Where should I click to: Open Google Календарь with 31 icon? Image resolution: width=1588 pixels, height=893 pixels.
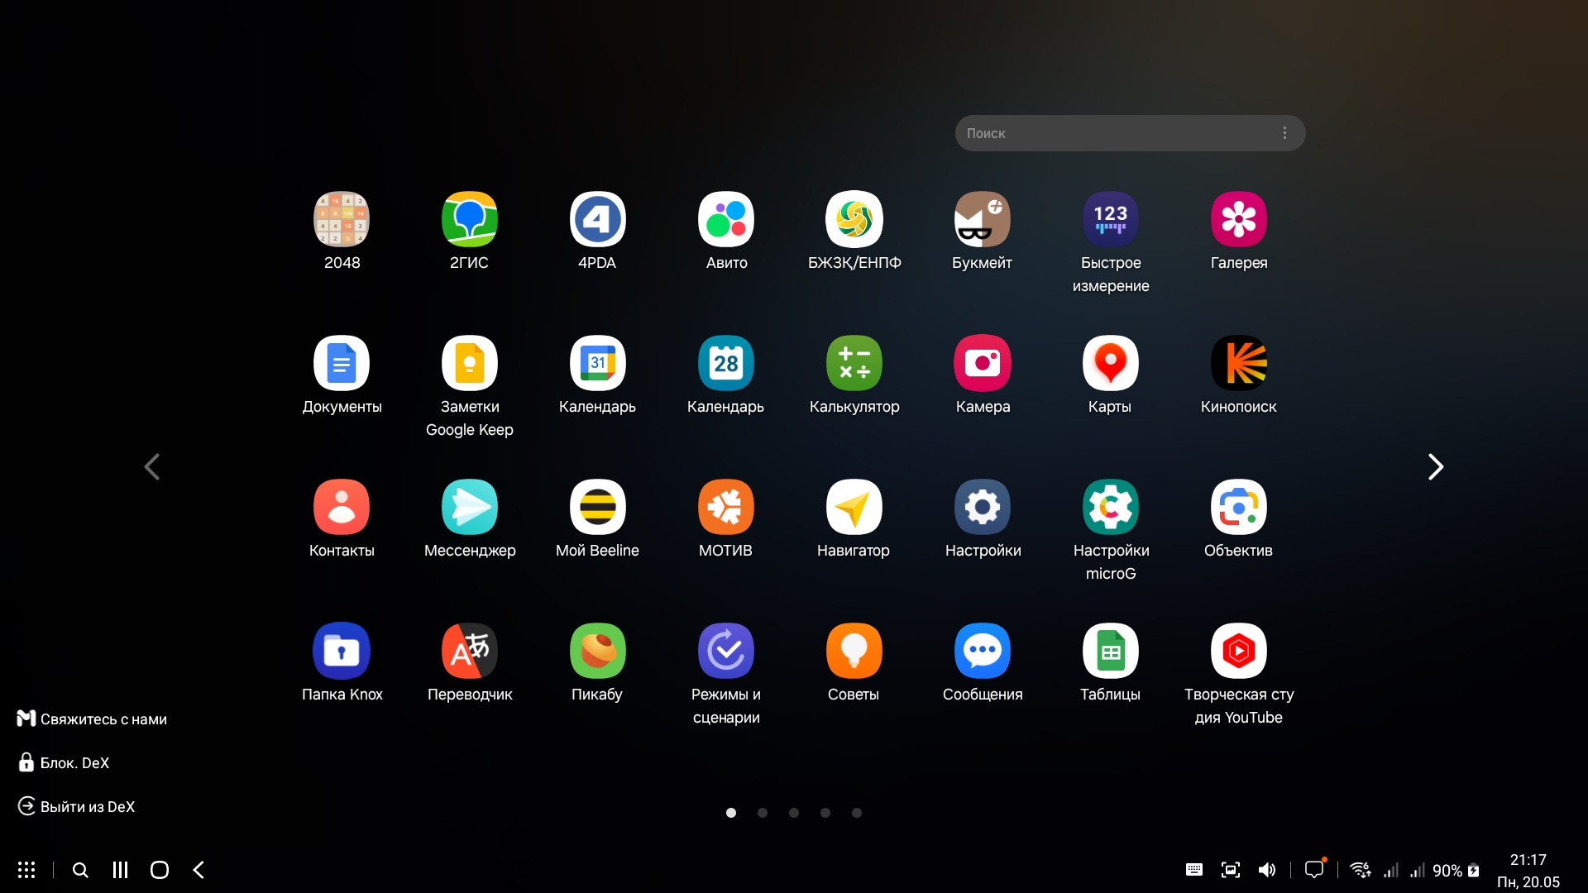pos(597,363)
